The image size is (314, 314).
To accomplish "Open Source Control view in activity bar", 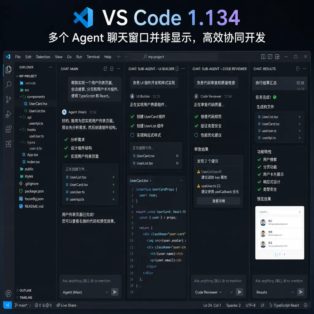I will click(8, 99).
